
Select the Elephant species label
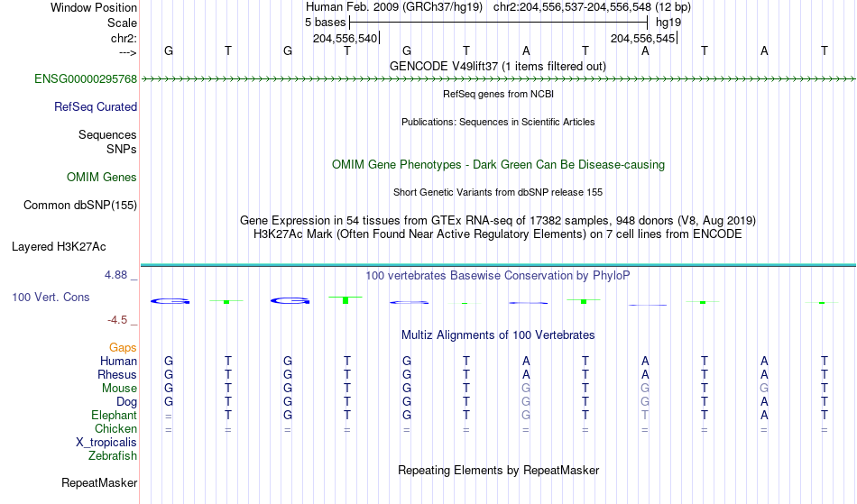pos(115,416)
